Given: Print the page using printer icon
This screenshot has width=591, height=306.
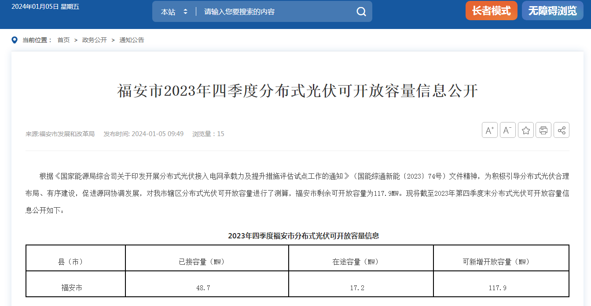Looking at the screenshot, I should [543, 130].
